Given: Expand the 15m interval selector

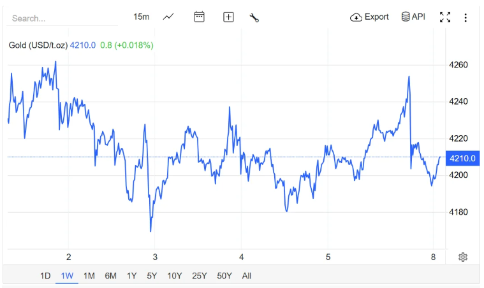Looking at the screenshot, I should (x=141, y=17).
